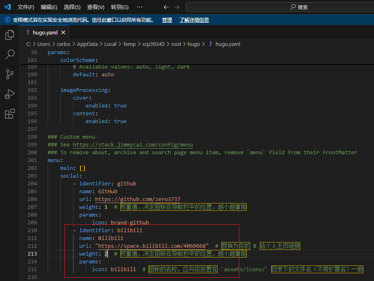Open the Source Control view
The height and width of the screenshot is (281, 374).
point(9,74)
